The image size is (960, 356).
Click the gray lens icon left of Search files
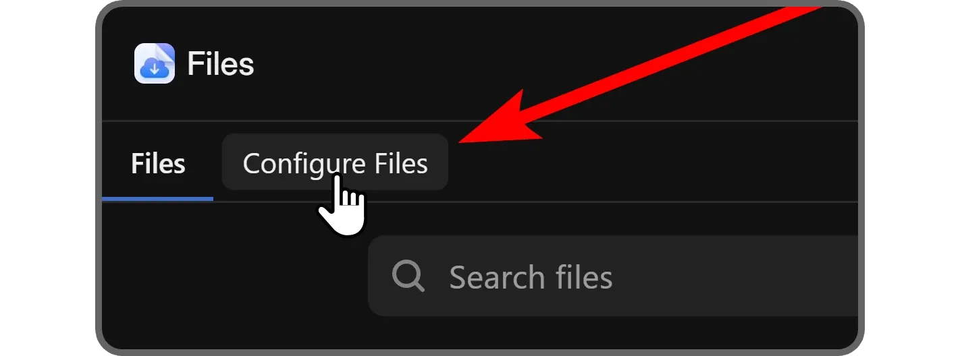(x=409, y=276)
